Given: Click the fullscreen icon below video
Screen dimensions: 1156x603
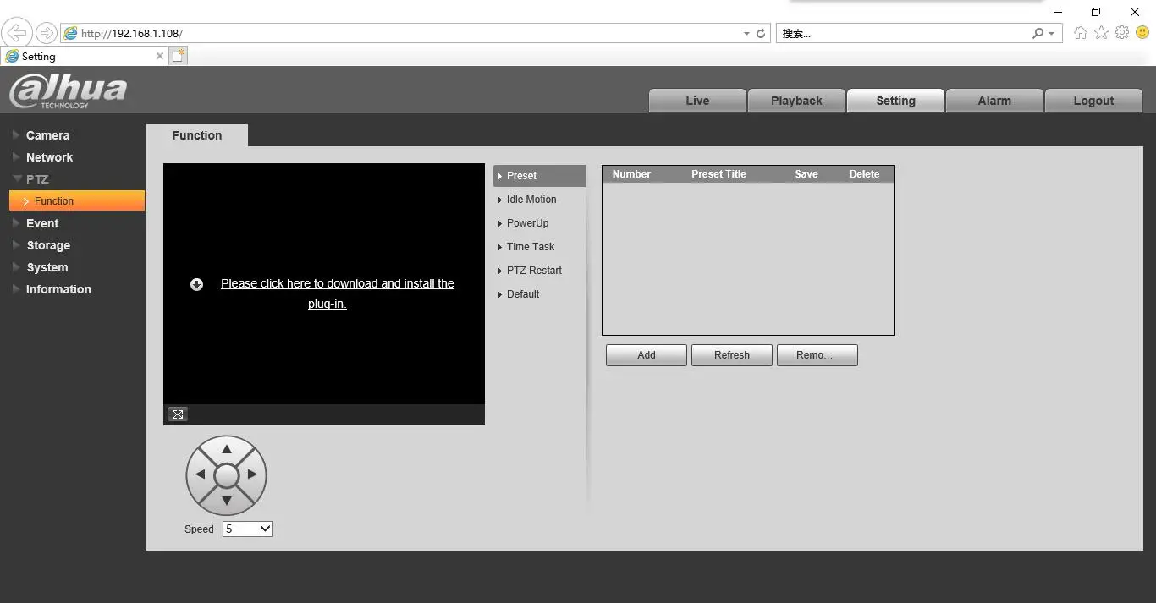Looking at the screenshot, I should tap(178, 414).
